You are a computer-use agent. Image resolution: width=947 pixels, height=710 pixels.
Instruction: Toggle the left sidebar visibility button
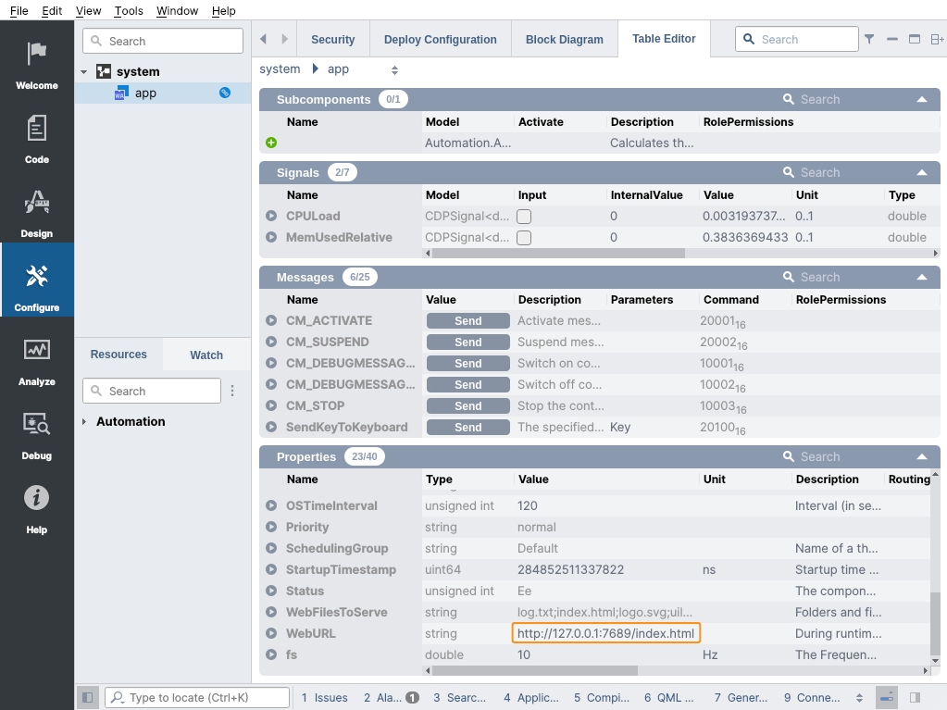[x=86, y=698]
